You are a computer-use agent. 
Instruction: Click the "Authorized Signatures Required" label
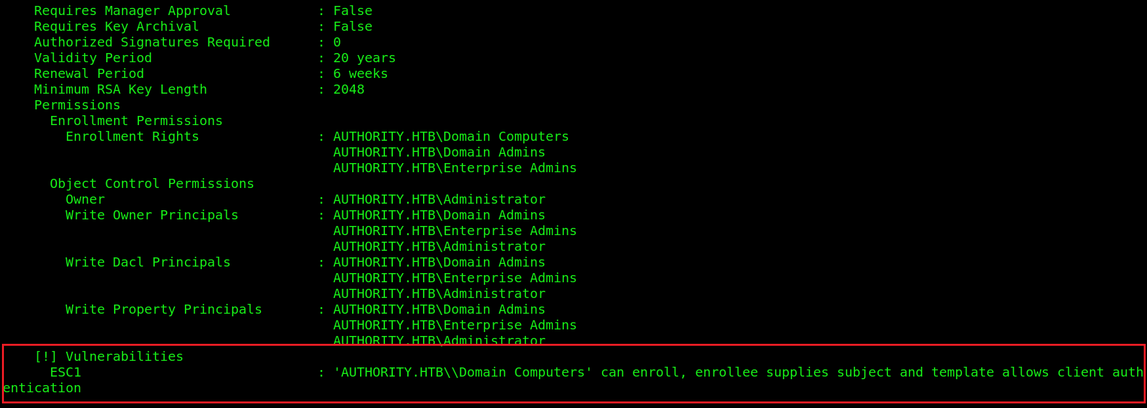click(151, 43)
